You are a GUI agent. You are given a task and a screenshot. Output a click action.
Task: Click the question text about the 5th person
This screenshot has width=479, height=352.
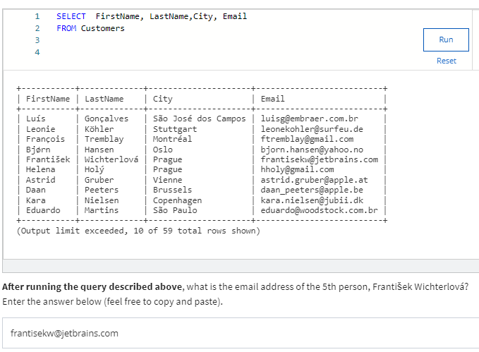coord(235,286)
